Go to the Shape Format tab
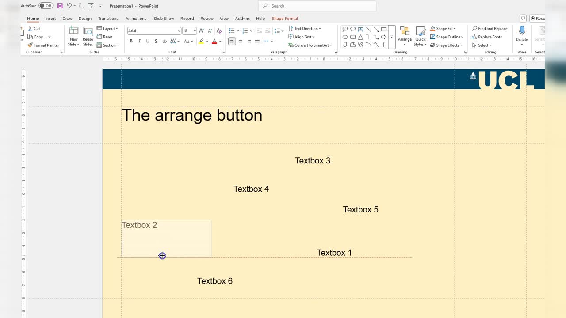Screen dimensions: 566x318 285,19
